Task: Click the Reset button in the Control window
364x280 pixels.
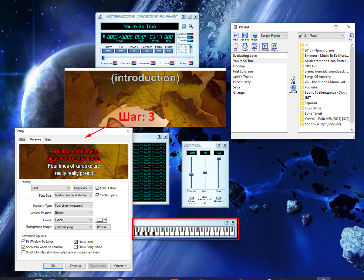Action: click(x=218, y=198)
